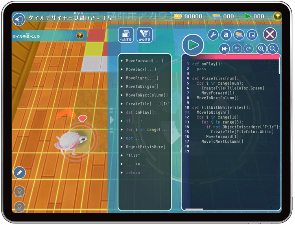The height and width of the screenshot is (225, 295).
Task: Click the gold trophy icon
Action: pos(278,16)
